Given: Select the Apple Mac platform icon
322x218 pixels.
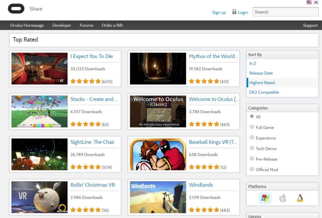Looking at the screenshot, I should [283, 198].
